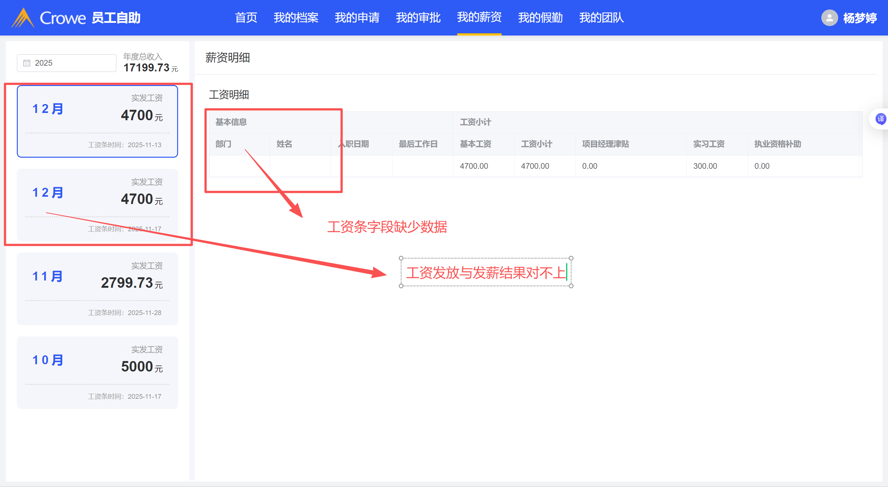
Task: Open the 首页 menu
Action: 246,17
